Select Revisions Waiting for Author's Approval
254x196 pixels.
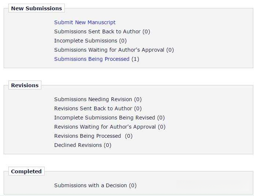pyautogui.click(x=105, y=127)
